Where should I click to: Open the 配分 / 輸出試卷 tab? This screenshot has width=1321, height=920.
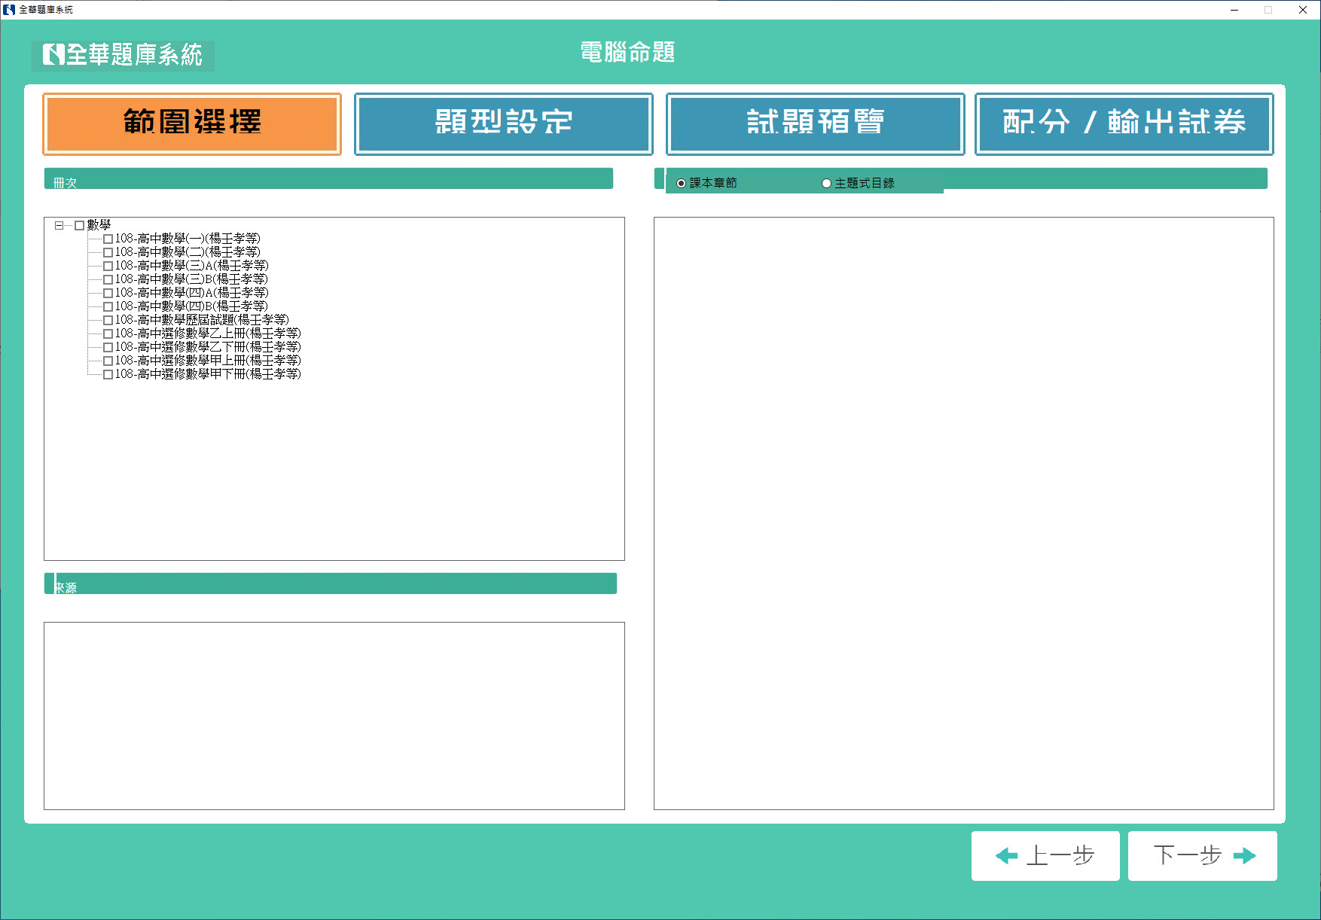[1124, 124]
